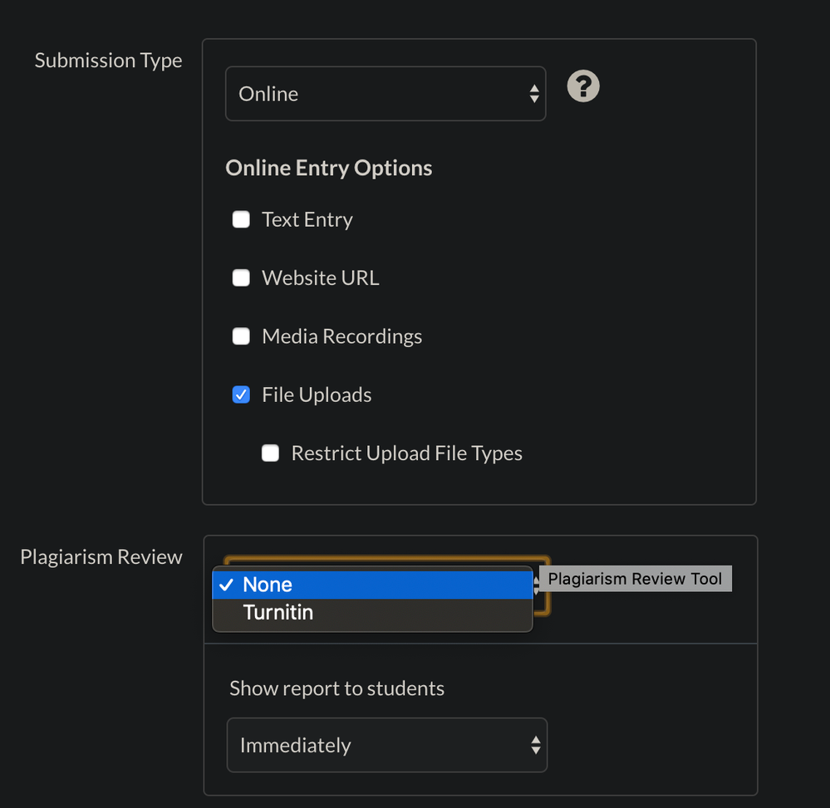Enable the Text Entry checkbox
Screen dimensions: 830x808
pyautogui.click(x=241, y=220)
